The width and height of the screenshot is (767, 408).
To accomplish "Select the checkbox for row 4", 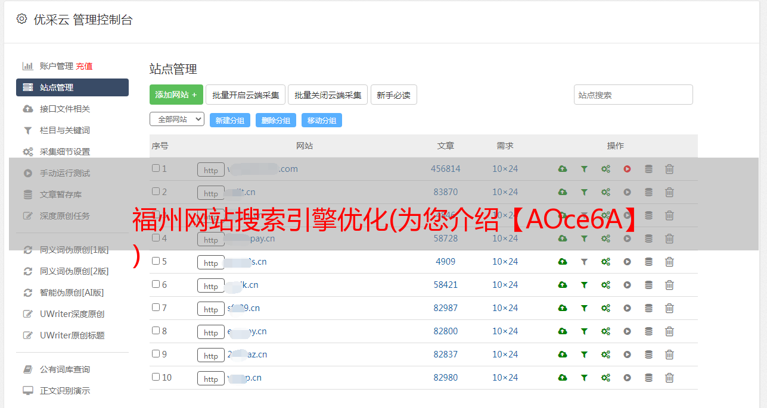I will [x=156, y=238].
